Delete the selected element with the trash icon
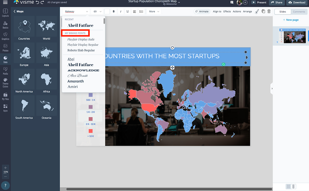Viewport: 309px width, 191px height. click(269, 11)
